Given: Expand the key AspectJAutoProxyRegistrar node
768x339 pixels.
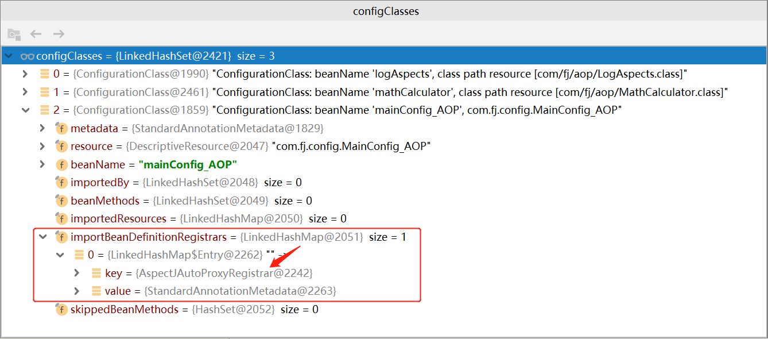Looking at the screenshot, I should pos(77,273).
